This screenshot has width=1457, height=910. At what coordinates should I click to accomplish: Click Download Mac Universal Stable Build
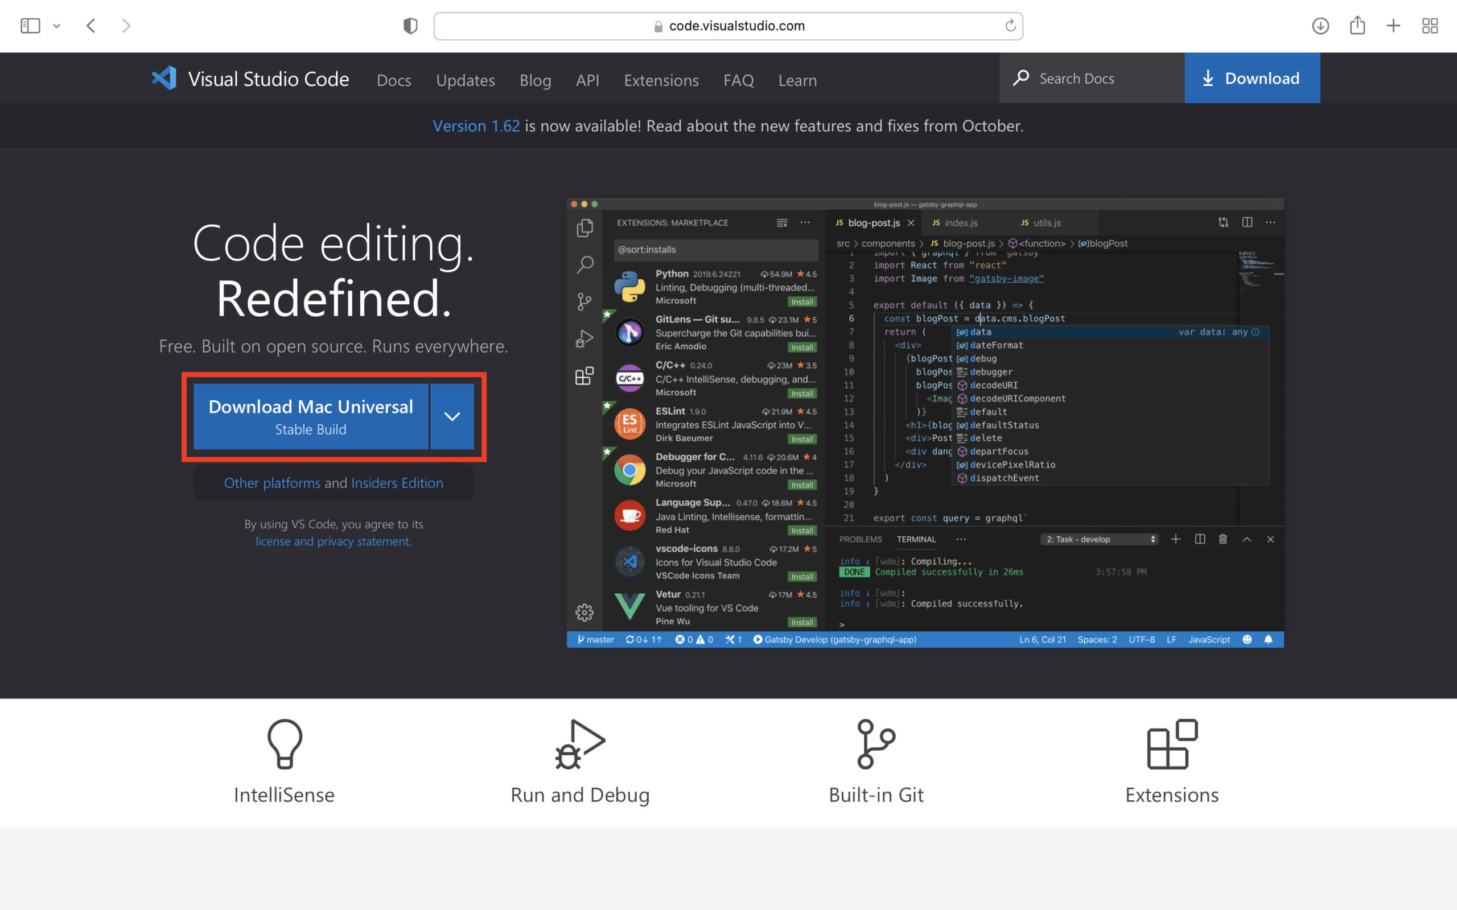click(x=311, y=416)
